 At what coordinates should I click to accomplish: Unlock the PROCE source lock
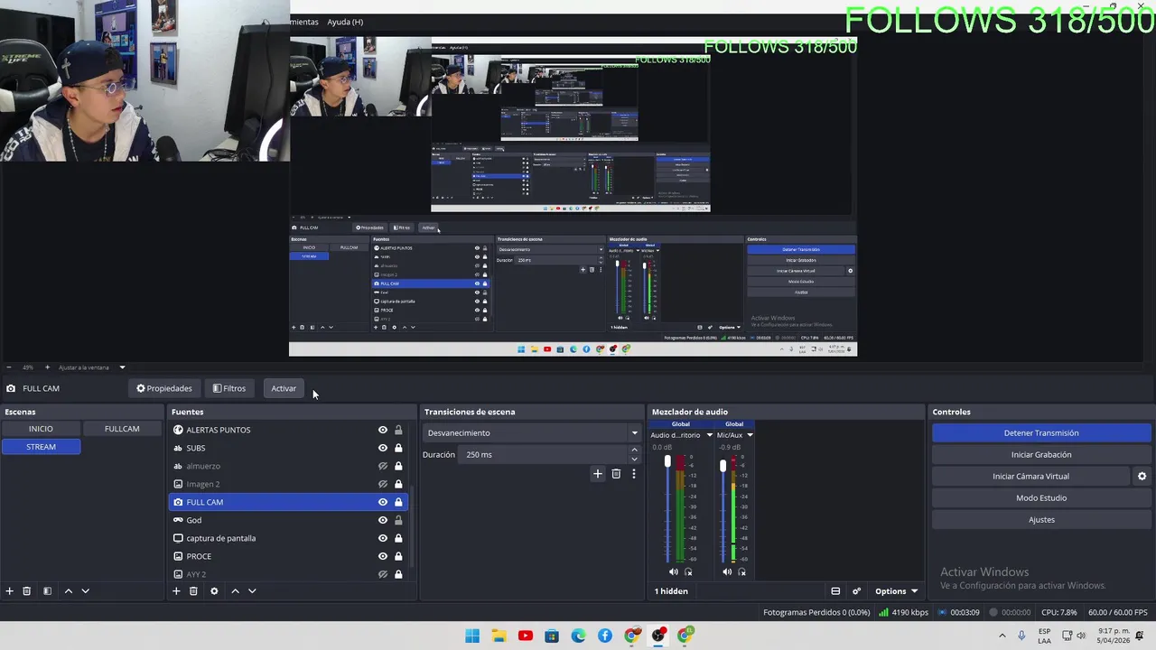pyautogui.click(x=398, y=557)
